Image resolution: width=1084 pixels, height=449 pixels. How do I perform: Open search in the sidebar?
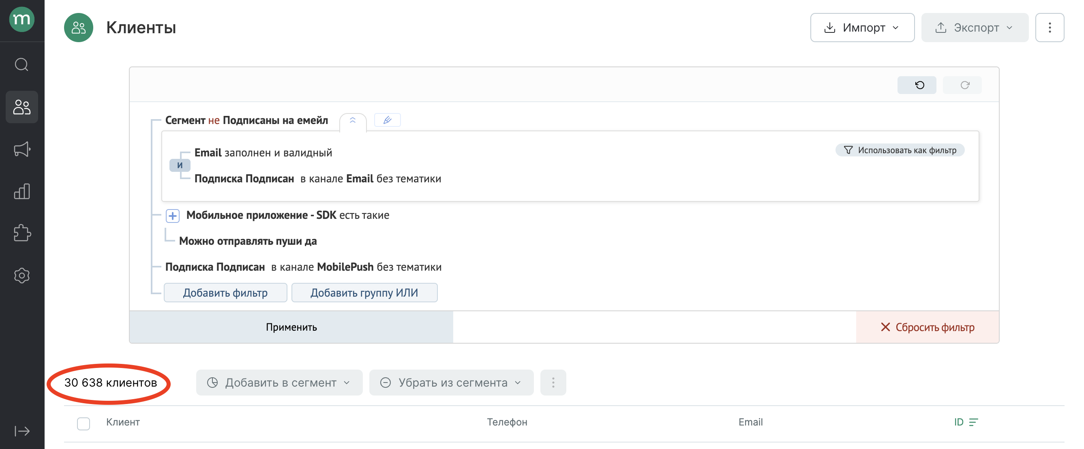click(x=21, y=65)
